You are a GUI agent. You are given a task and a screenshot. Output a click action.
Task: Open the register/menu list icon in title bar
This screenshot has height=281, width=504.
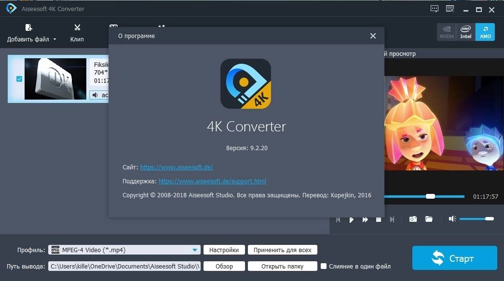coord(450,9)
